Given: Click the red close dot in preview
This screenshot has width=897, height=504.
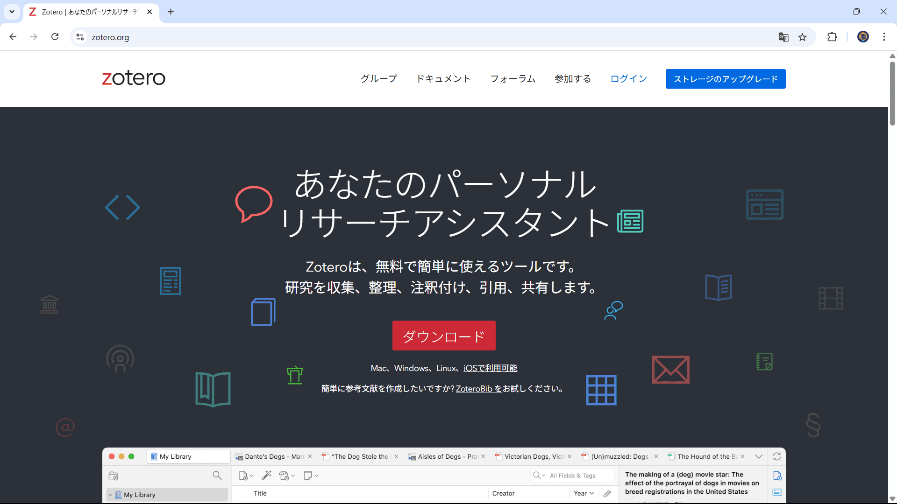Looking at the screenshot, I should (x=112, y=456).
